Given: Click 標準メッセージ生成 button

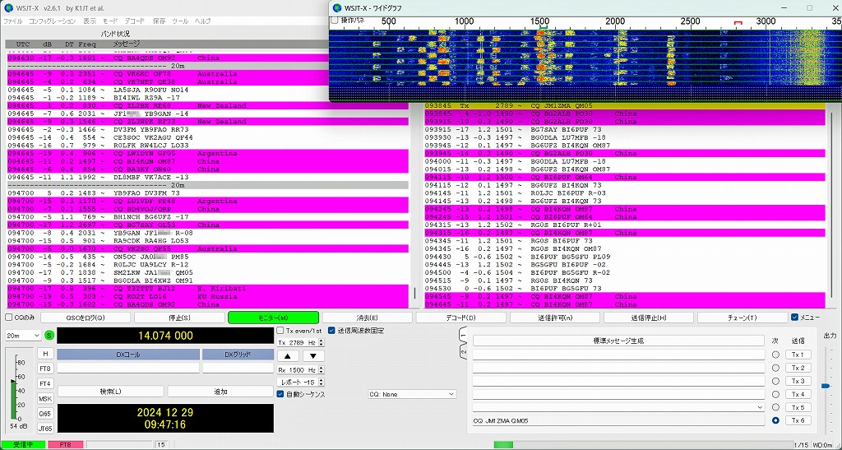Looking at the screenshot, I should click(618, 341).
